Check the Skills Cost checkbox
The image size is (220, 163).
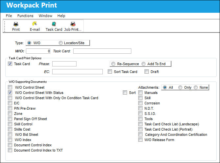pyautogui.click(x=10, y=129)
